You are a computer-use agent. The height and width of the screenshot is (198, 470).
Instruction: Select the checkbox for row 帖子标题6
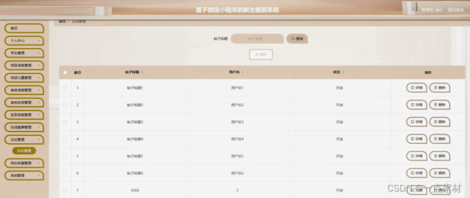[x=65, y=173]
